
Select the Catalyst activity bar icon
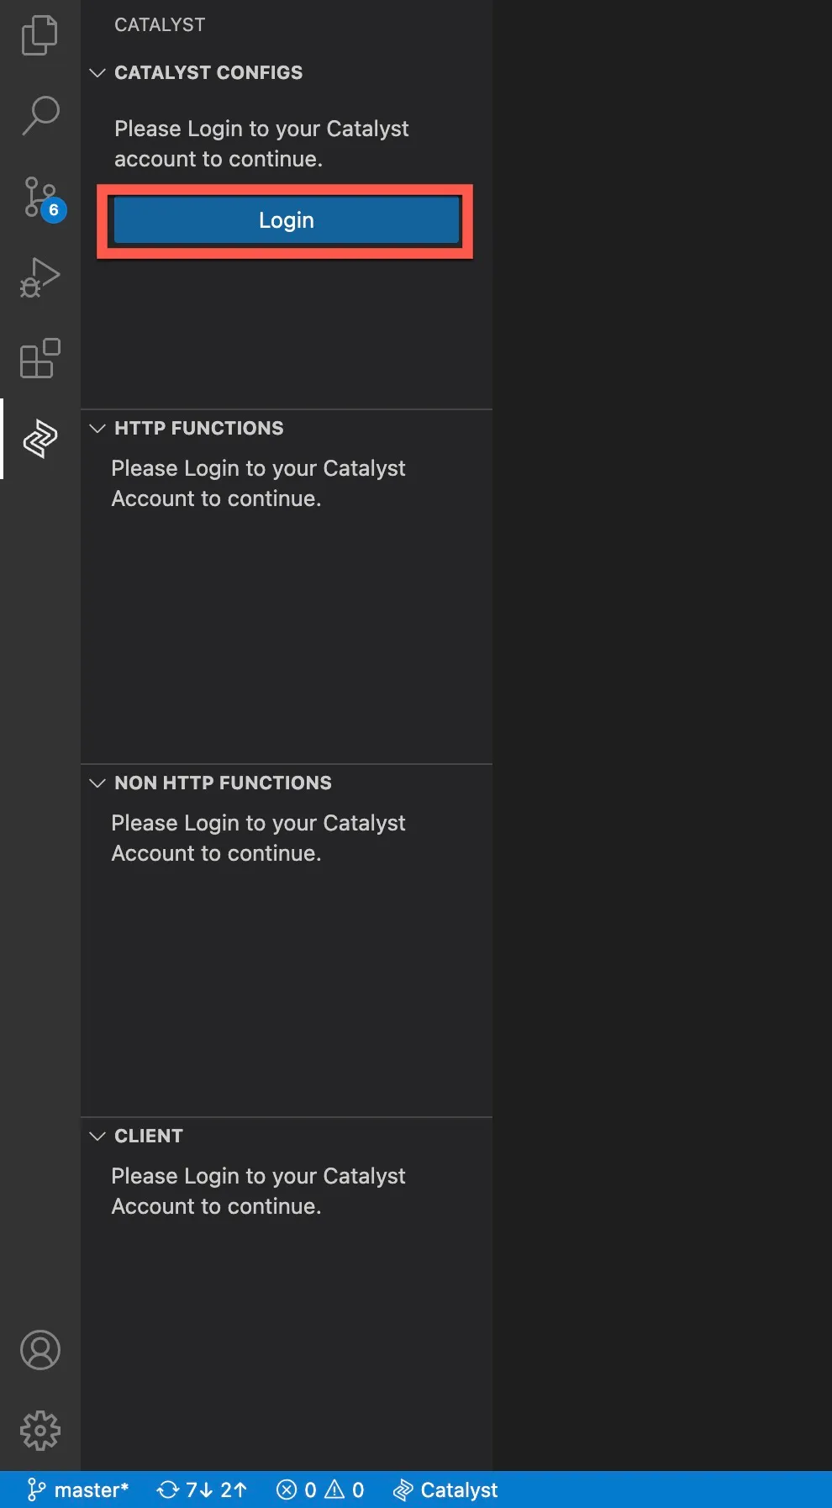point(39,439)
